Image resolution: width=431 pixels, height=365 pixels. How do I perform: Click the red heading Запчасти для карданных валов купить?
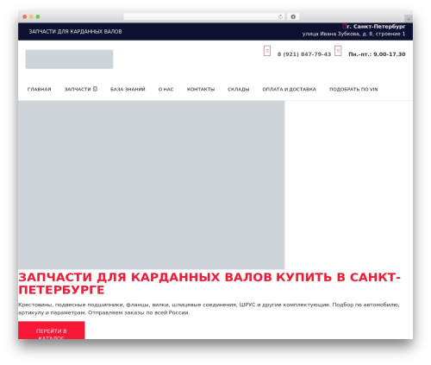pyautogui.click(x=209, y=283)
